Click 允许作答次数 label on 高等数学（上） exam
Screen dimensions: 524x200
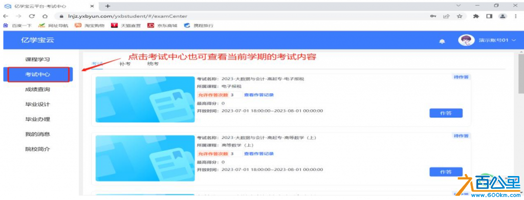coord(213,154)
